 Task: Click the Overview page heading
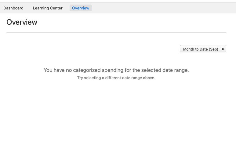22,22
